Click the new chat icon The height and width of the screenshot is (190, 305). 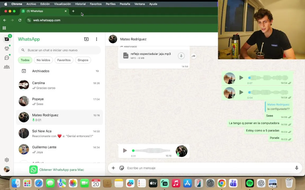(x=86, y=39)
